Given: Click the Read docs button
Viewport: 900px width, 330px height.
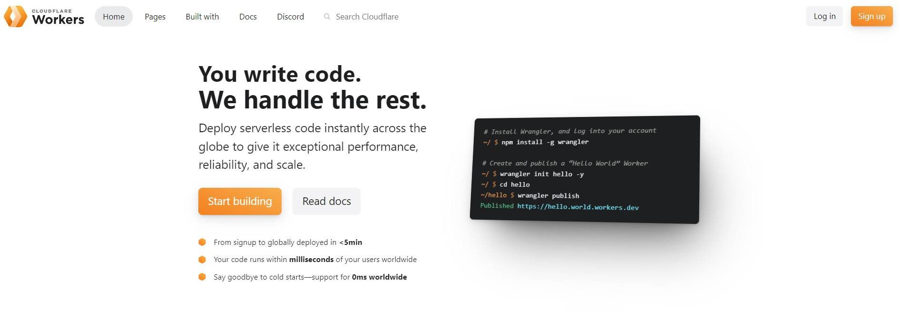Looking at the screenshot, I should 326,201.
